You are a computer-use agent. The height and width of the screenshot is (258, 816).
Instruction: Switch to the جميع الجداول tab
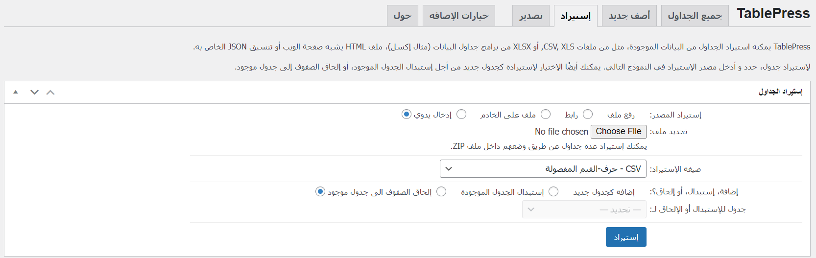coord(695,16)
